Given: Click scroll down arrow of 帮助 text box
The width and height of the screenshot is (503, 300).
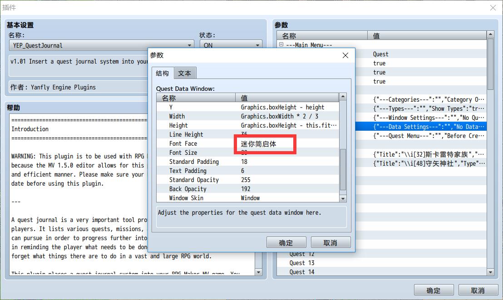Looking at the screenshot, I should tap(259, 272).
